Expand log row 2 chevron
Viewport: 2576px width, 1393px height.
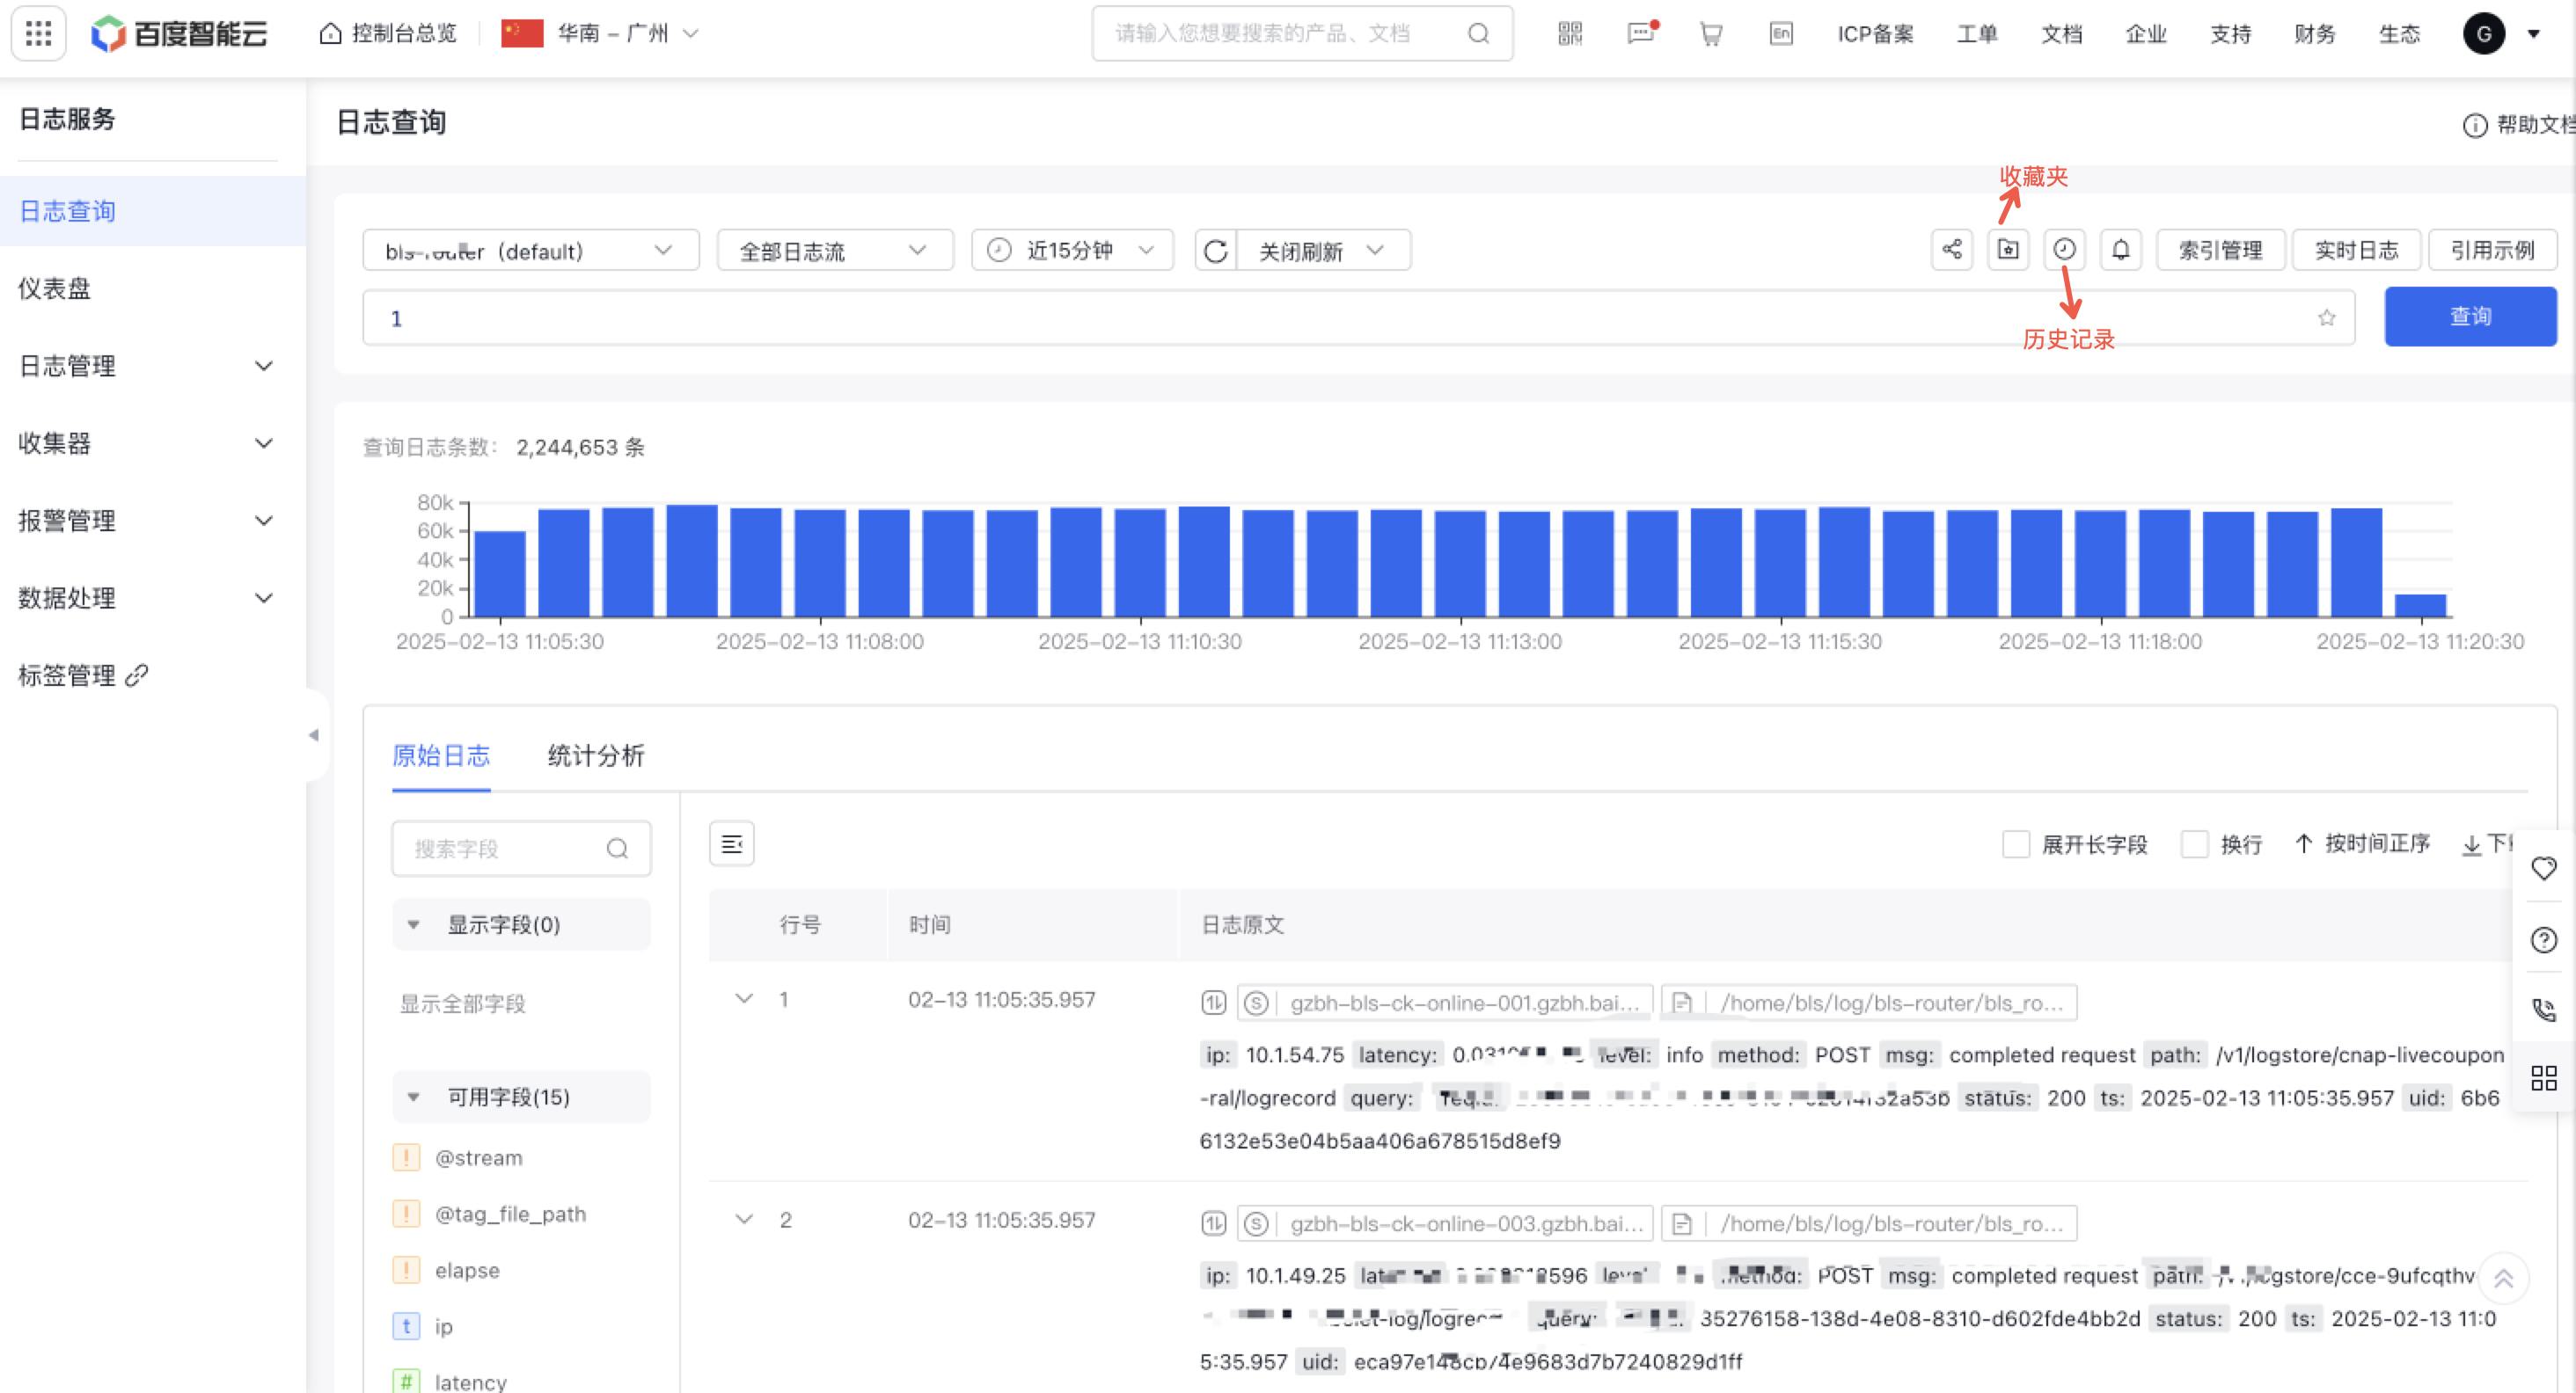click(x=744, y=1219)
